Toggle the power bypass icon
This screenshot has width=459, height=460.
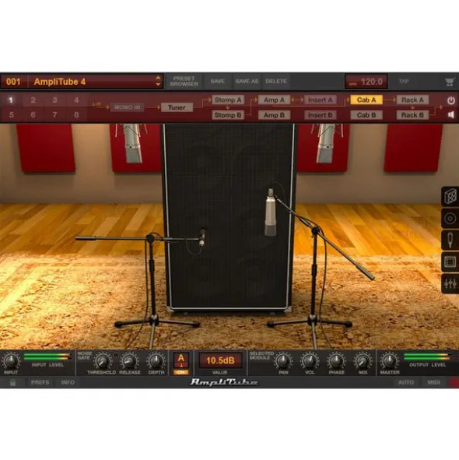tap(451, 100)
